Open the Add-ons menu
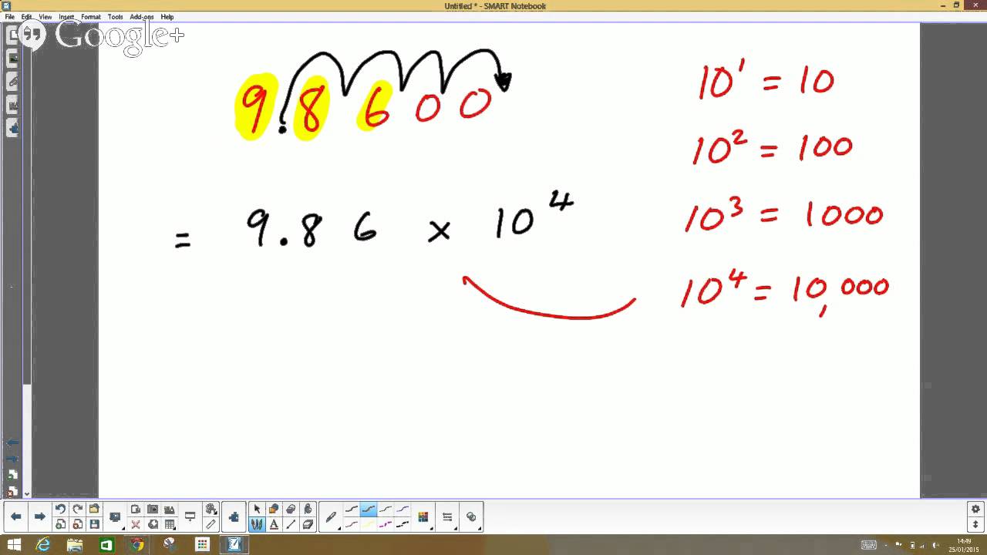This screenshot has width=987, height=555. (141, 16)
